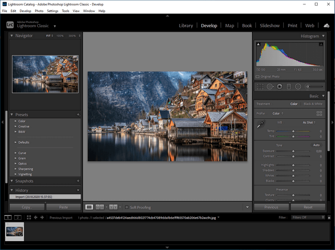Image resolution: width=335 pixels, height=250 pixels.
Task: Select the Graduated Filter tool
Action: coord(288,86)
